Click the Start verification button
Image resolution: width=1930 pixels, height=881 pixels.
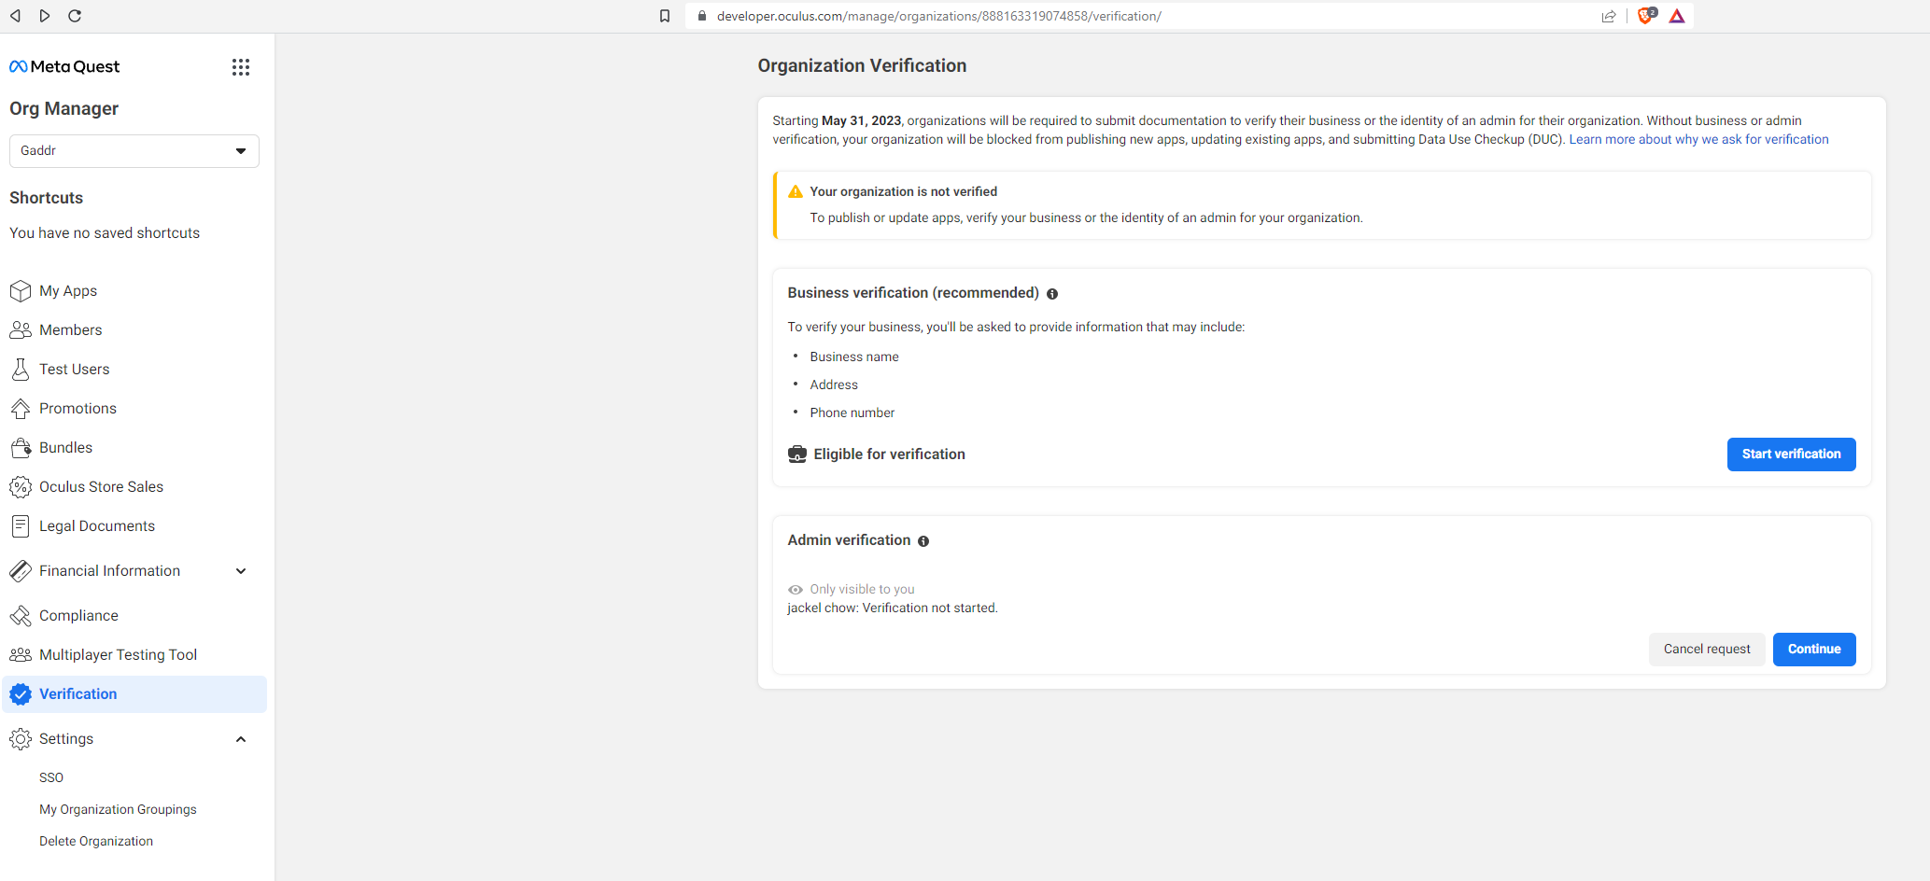[1791, 454]
